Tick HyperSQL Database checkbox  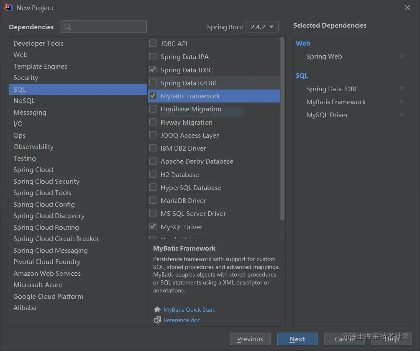(x=153, y=187)
